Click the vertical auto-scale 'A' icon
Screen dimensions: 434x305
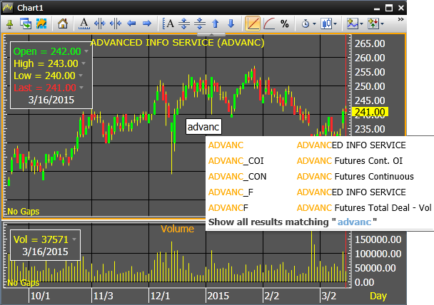(168, 24)
